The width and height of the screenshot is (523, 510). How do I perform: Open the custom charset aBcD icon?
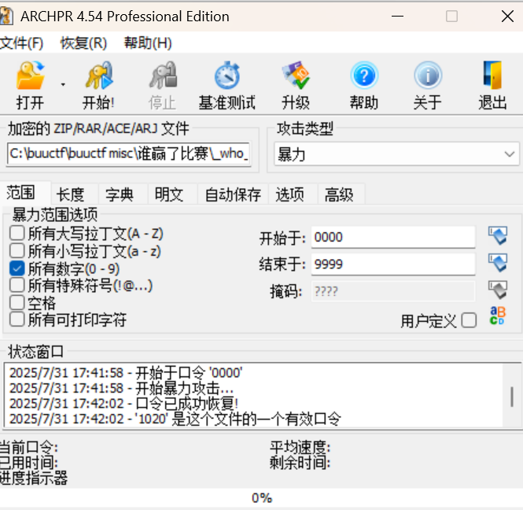click(x=497, y=316)
